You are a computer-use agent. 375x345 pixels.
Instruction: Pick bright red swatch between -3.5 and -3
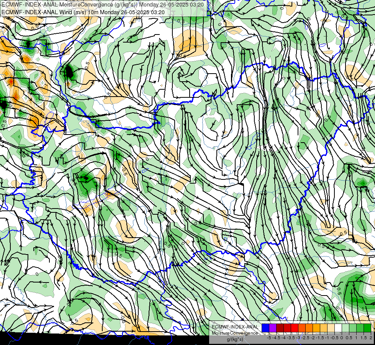click(295, 328)
